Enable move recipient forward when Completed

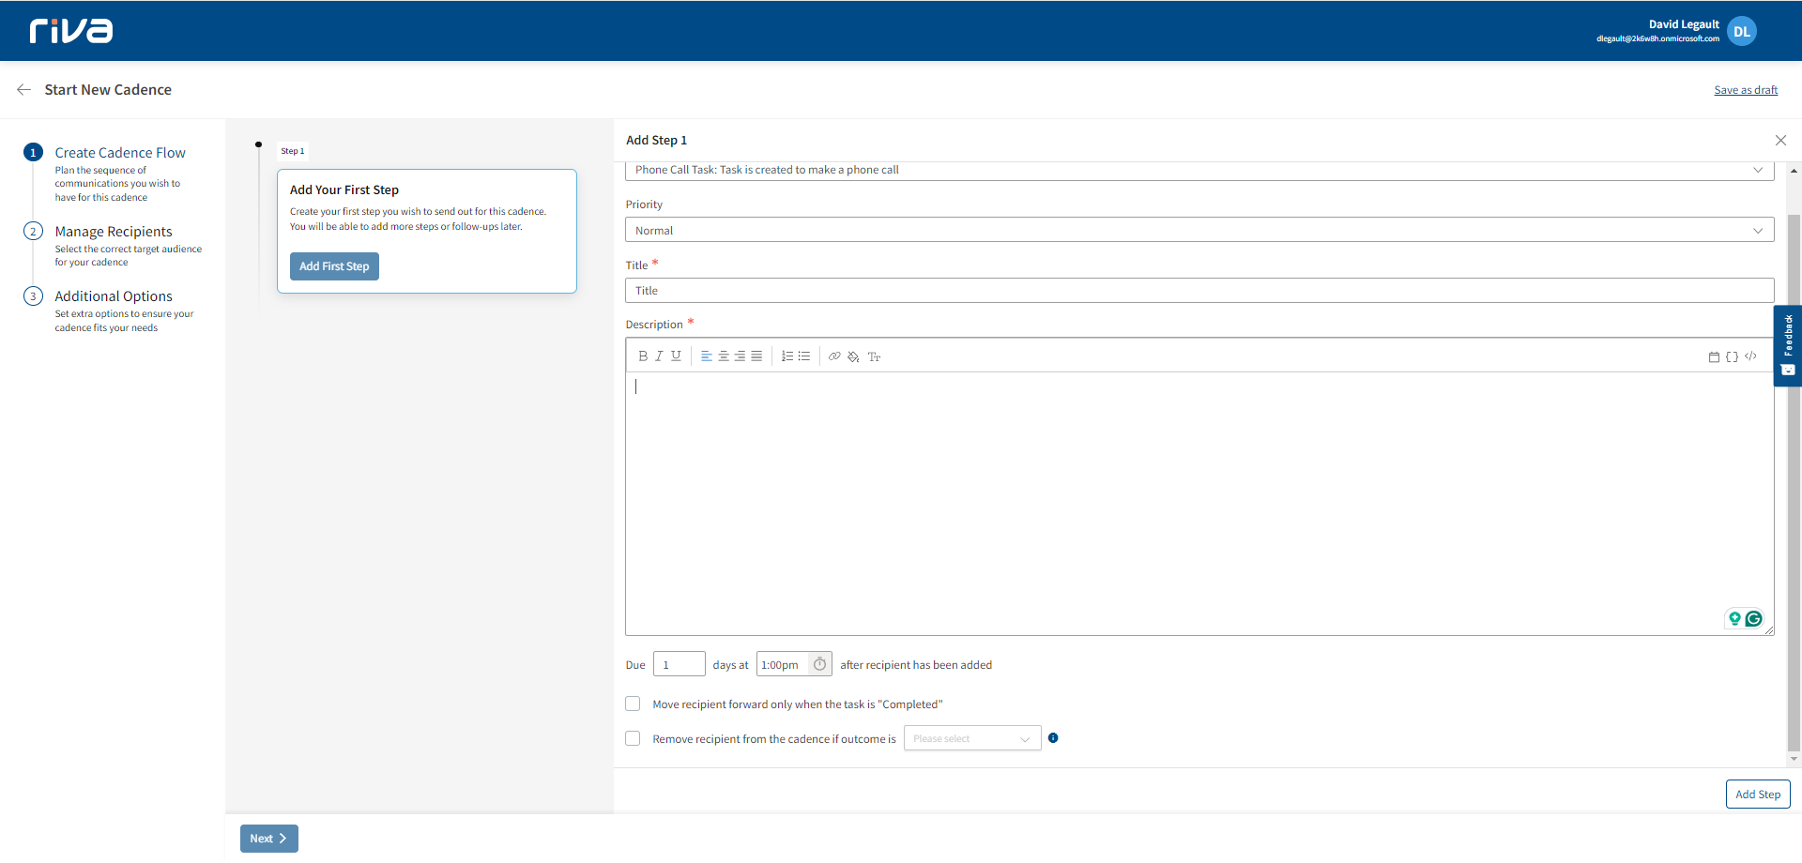click(x=634, y=704)
